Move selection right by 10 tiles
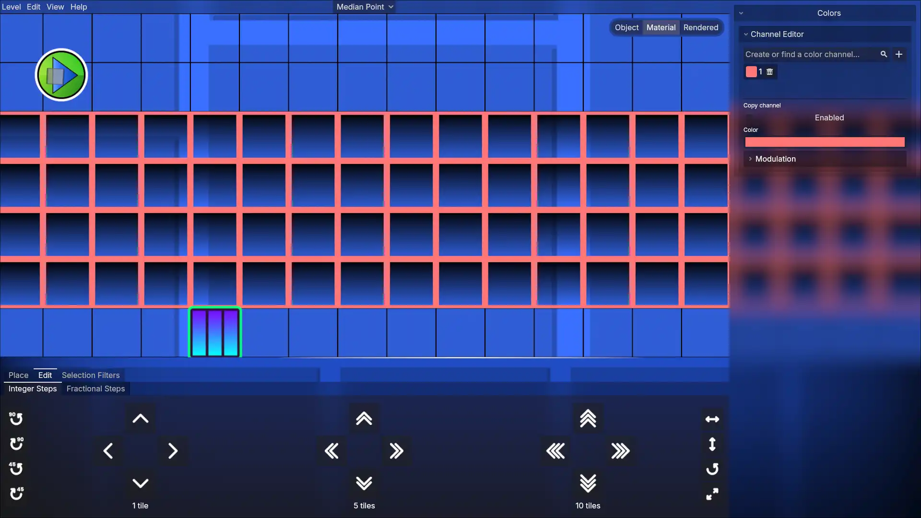 tap(620, 451)
